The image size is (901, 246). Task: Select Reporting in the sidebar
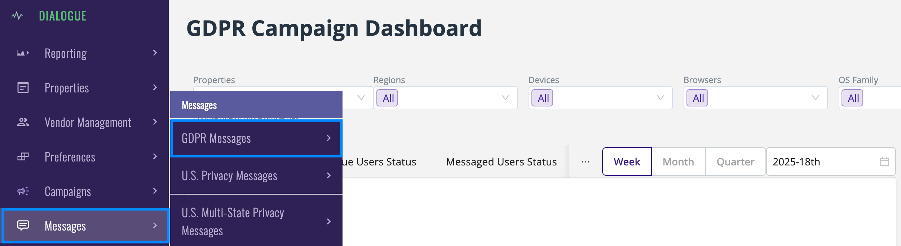[x=84, y=53]
